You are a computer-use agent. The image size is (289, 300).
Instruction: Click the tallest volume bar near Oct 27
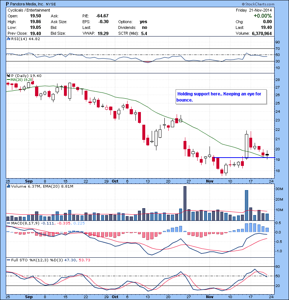pos(185,203)
